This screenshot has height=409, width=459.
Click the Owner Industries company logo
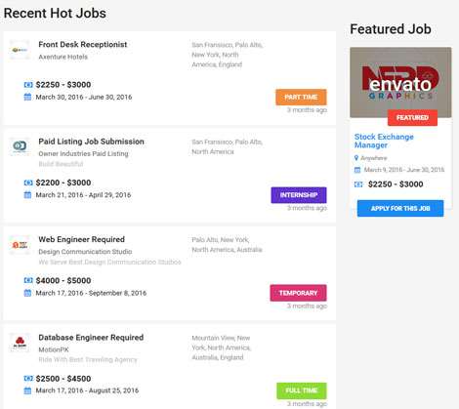[x=20, y=146]
